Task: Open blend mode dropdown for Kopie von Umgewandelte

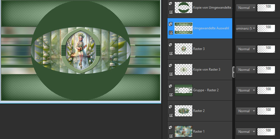Action: (x=246, y=8)
